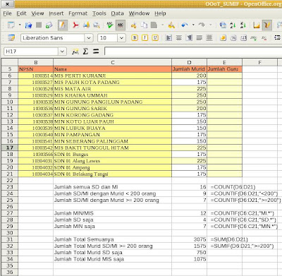Apply Currency number format
Image resolution: width=282 pixels, height=276 pixels.
(223, 37)
